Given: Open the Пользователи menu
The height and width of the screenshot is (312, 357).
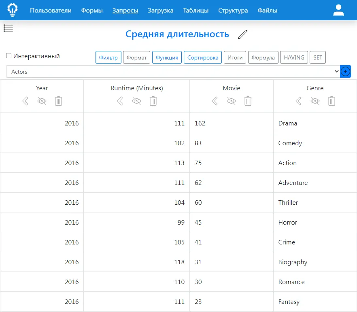Looking at the screenshot, I should (51, 11).
